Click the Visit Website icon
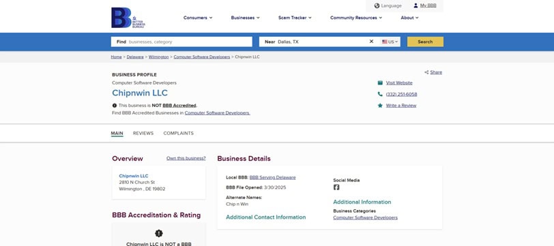This screenshot has height=246, width=554. pyautogui.click(x=380, y=83)
